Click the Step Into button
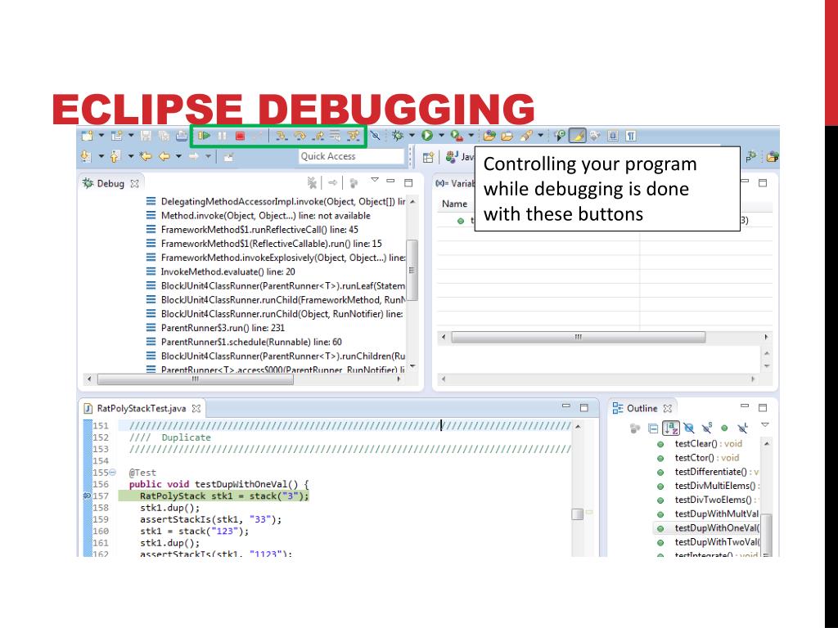Screen dimensions: 838x628 [x=282, y=137]
